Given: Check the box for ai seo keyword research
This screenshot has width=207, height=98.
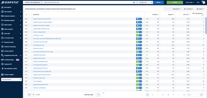Looking at the screenshot, I should pos(30,65).
